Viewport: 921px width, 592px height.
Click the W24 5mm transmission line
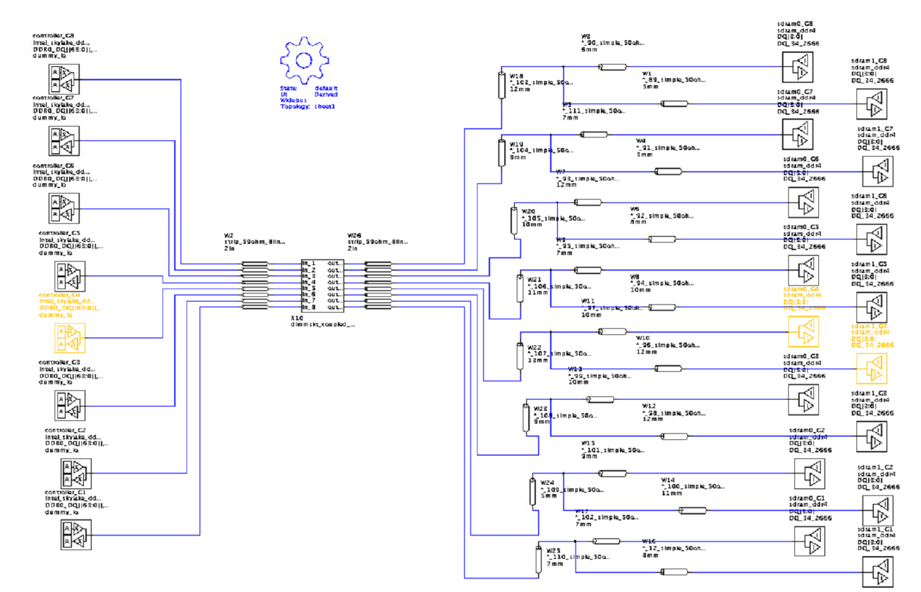[x=532, y=491]
